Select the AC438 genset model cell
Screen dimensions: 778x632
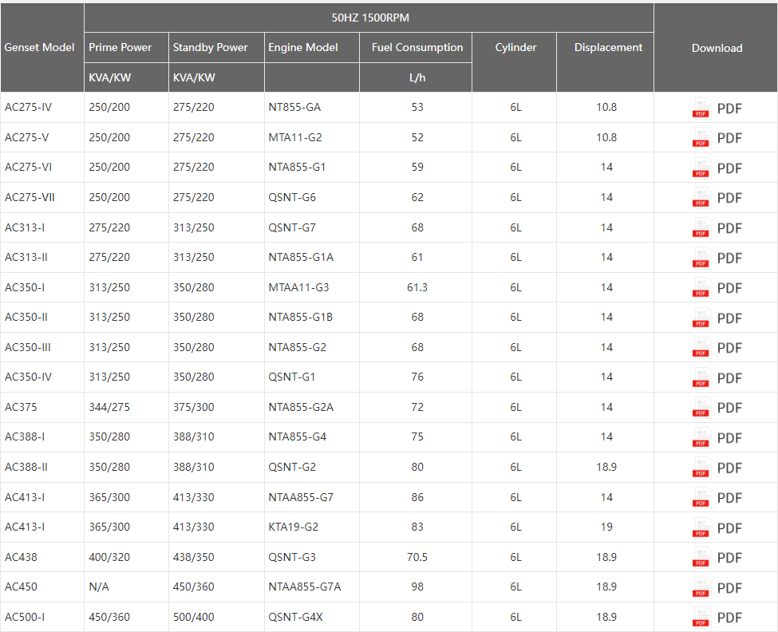pyautogui.click(x=42, y=557)
